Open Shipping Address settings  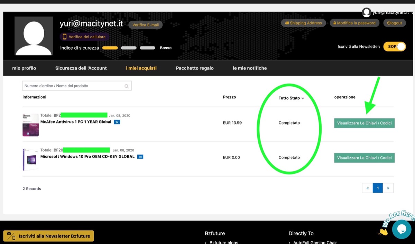[x=304, y=23]
